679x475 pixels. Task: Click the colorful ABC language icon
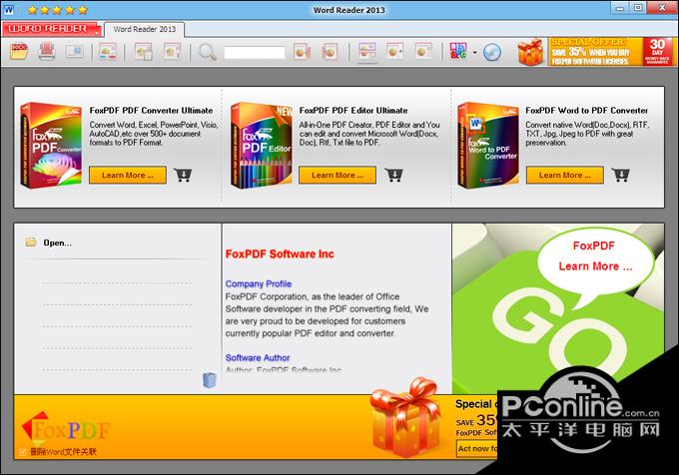point(458,51)
